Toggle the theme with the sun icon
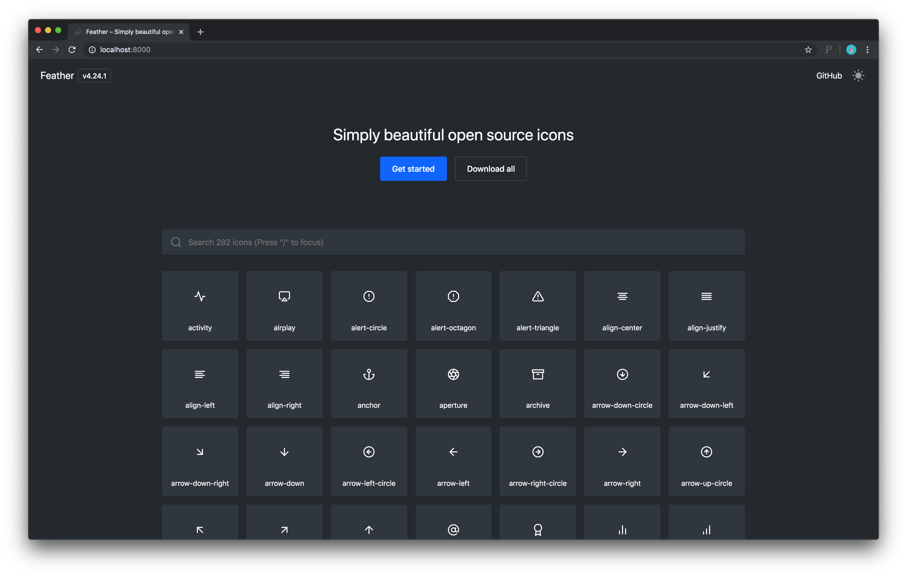Screen dimensions: 907x577 pos(858,75)
